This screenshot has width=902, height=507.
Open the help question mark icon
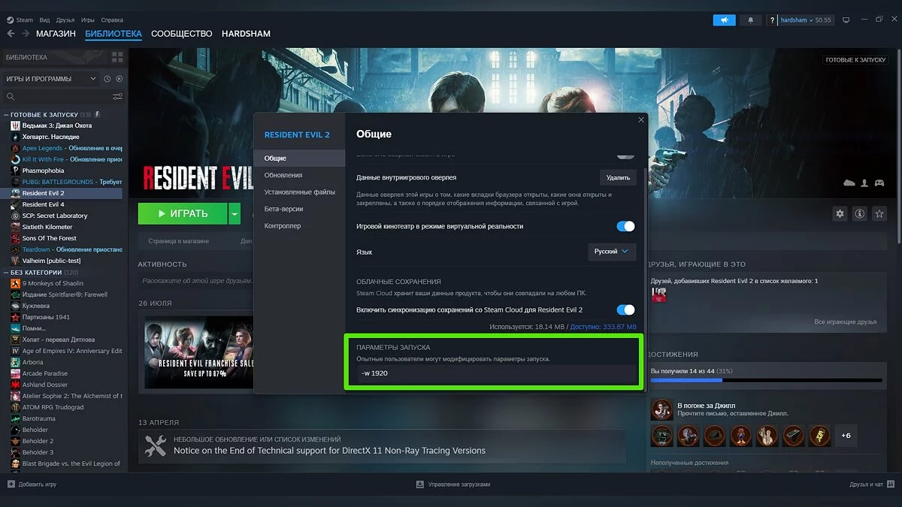pos(772,20)
